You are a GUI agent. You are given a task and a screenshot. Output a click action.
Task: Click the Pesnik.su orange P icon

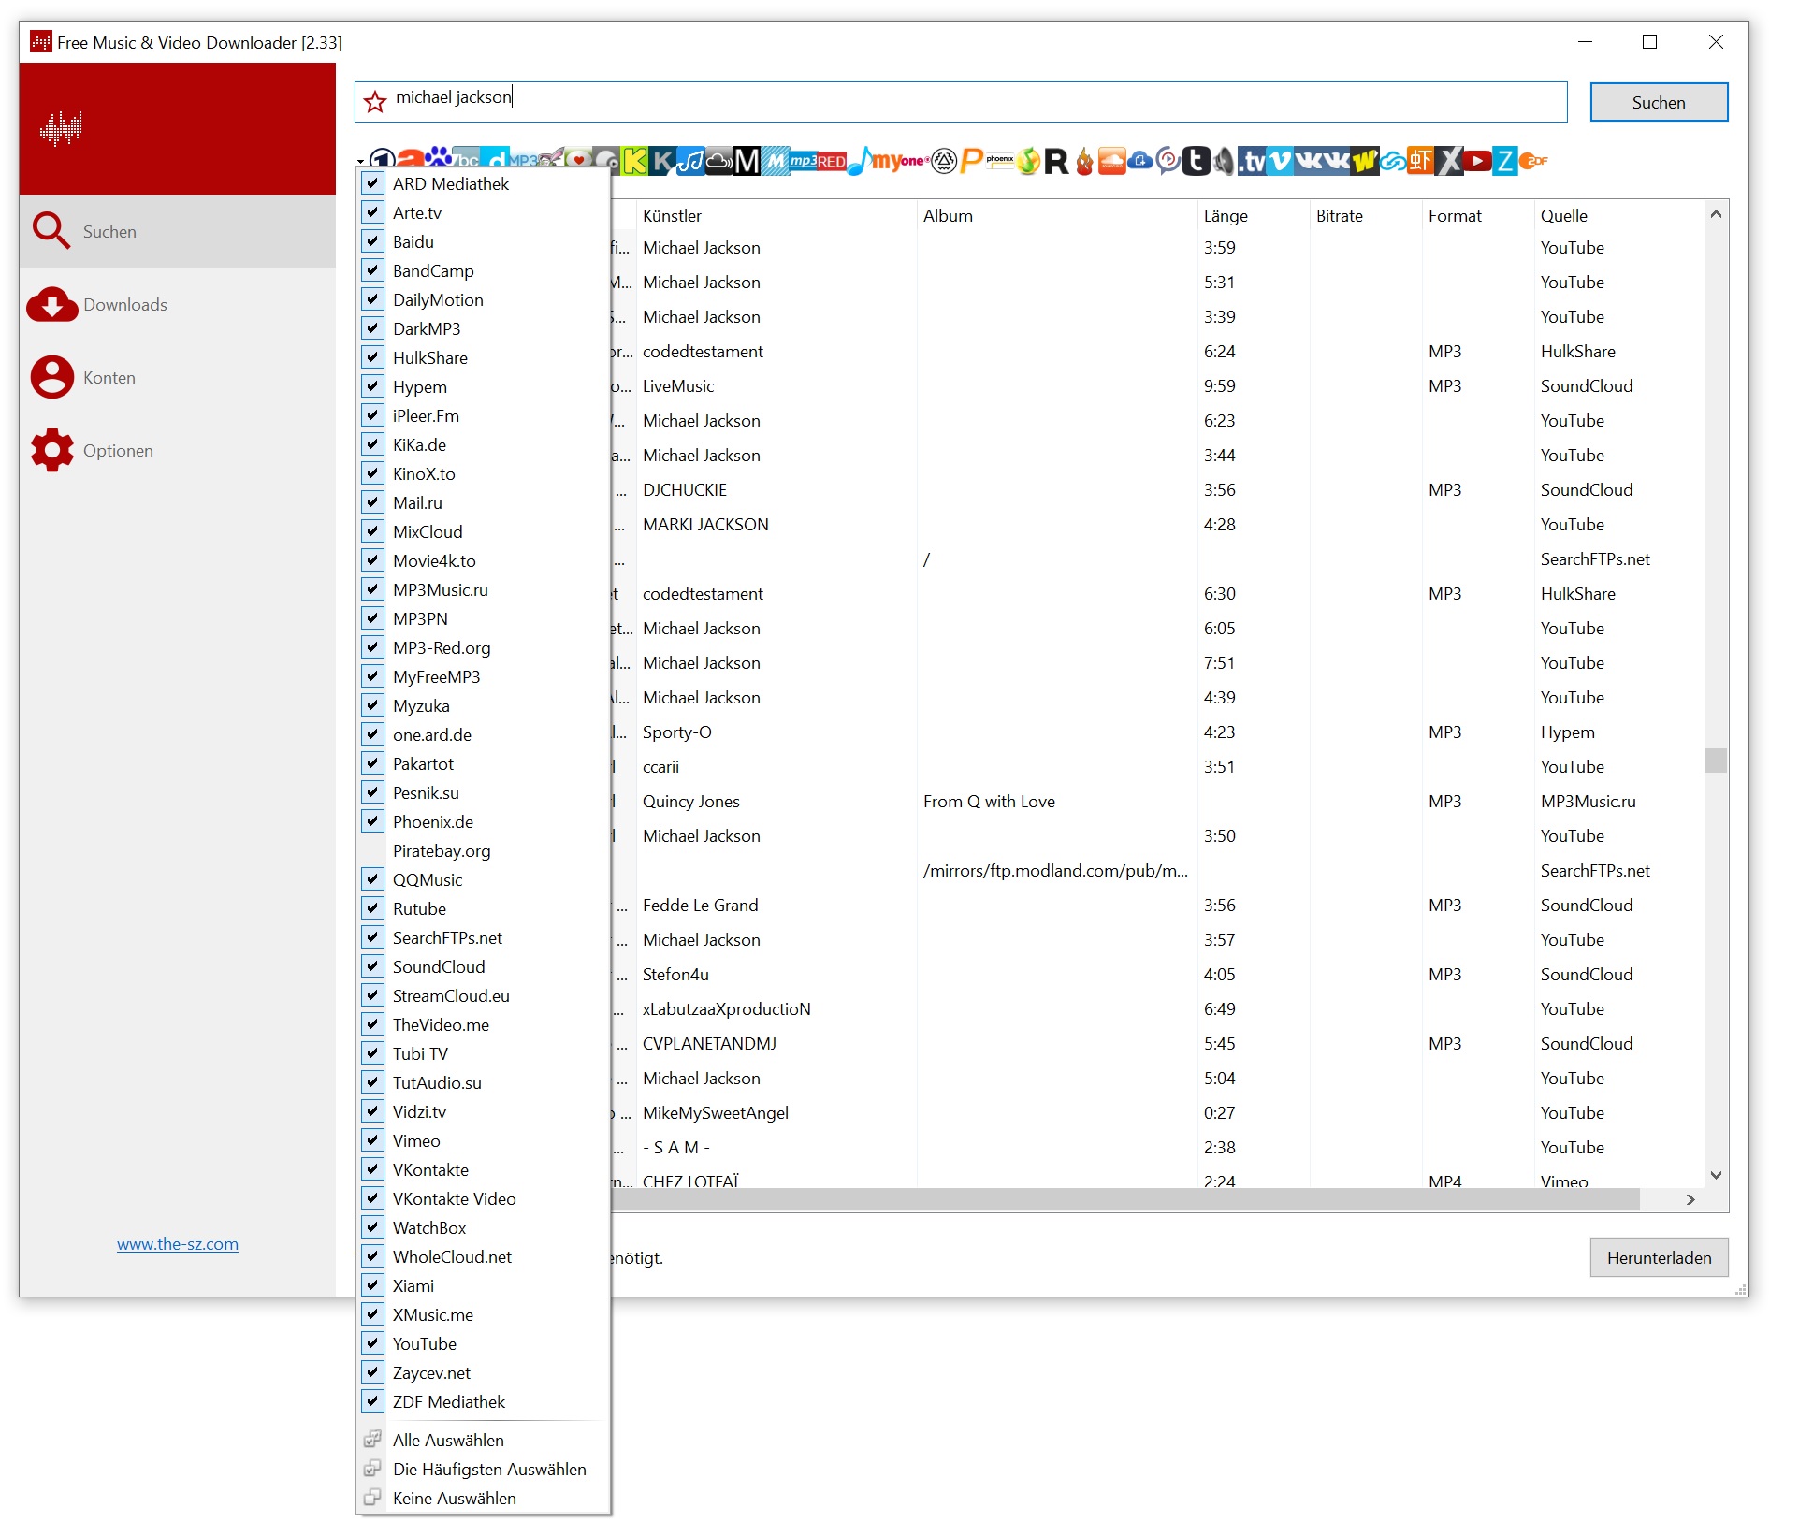972,161
